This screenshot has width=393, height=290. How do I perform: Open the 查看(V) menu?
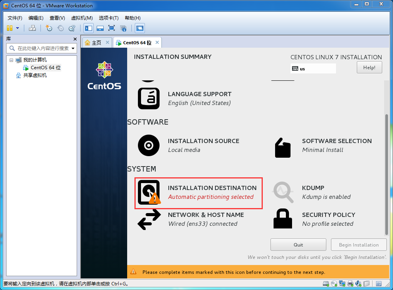click(x=57, y=18)
